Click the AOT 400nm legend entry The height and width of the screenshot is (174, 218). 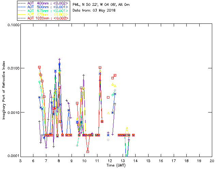click(x=43, y=3)
